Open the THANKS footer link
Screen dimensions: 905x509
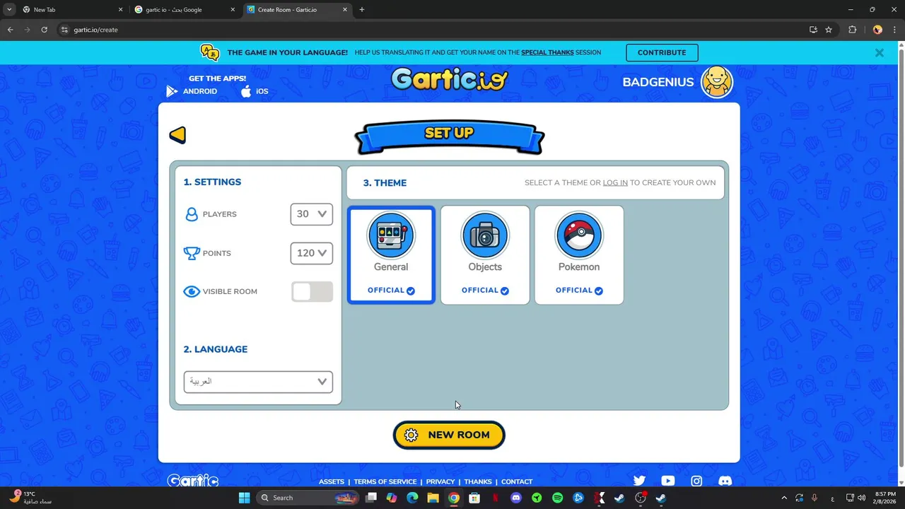click(478, 481)
